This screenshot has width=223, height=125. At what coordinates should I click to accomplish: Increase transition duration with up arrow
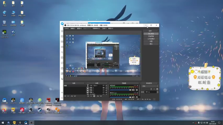point(157,91)
